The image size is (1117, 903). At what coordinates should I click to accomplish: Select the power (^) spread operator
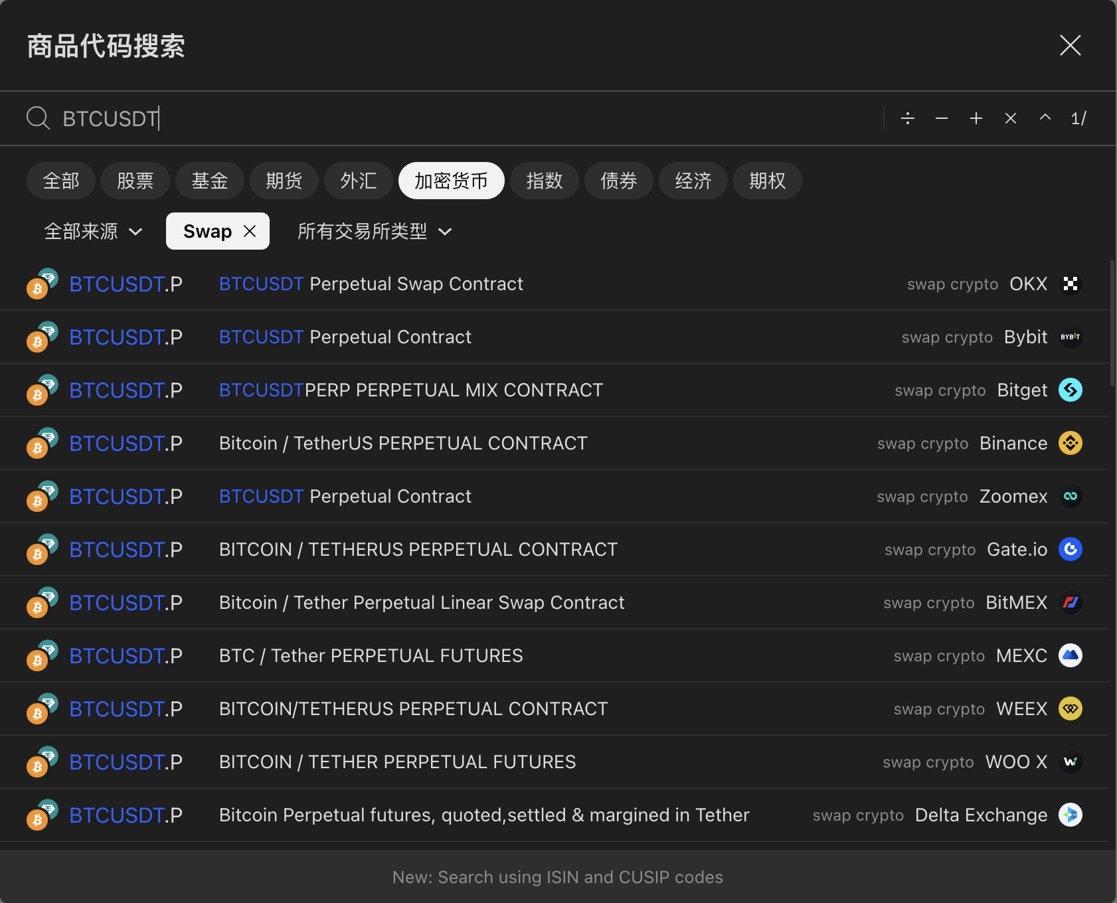pyautogui.click(x=1044, y=118)
